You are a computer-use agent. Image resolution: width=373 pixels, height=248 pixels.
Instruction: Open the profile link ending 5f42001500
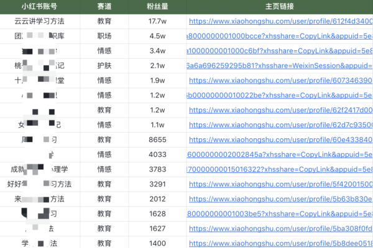(281, 184)
